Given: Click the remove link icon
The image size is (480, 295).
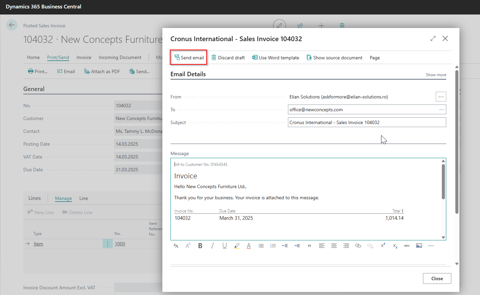Looking at the screenshot, I should point(370,246).
